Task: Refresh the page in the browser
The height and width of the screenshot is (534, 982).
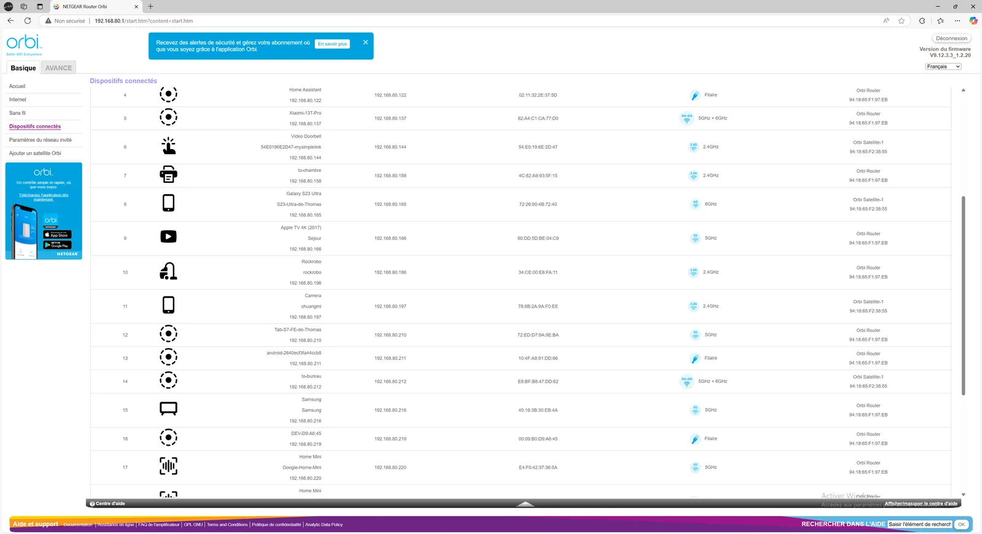Action: (28, 21)
